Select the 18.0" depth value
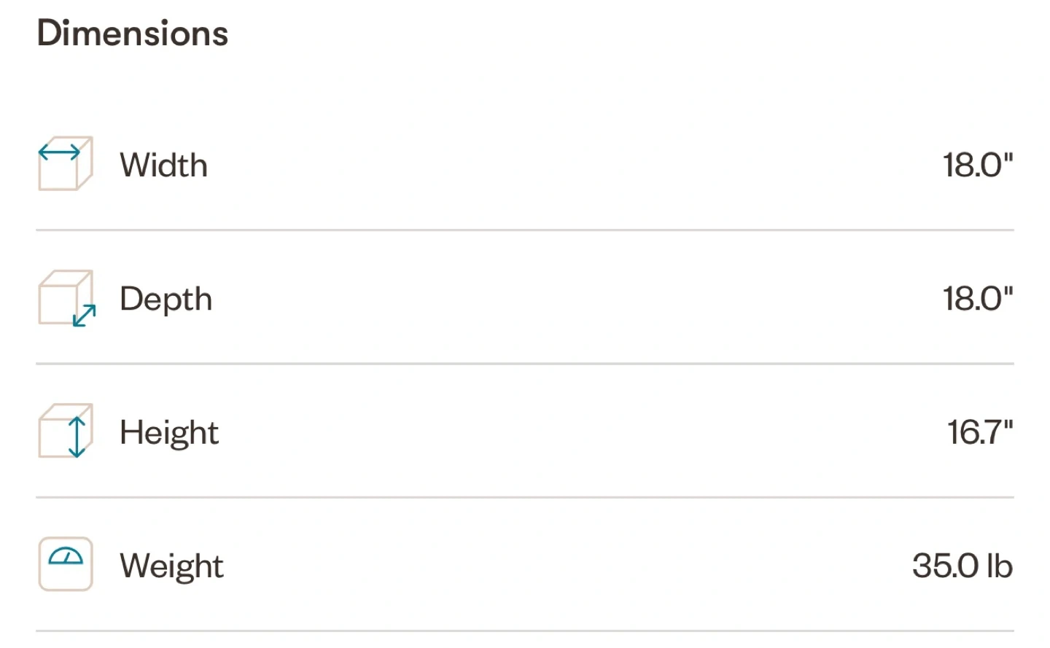The width and height of the screenshot is (1050, 648). pos(978,299)
